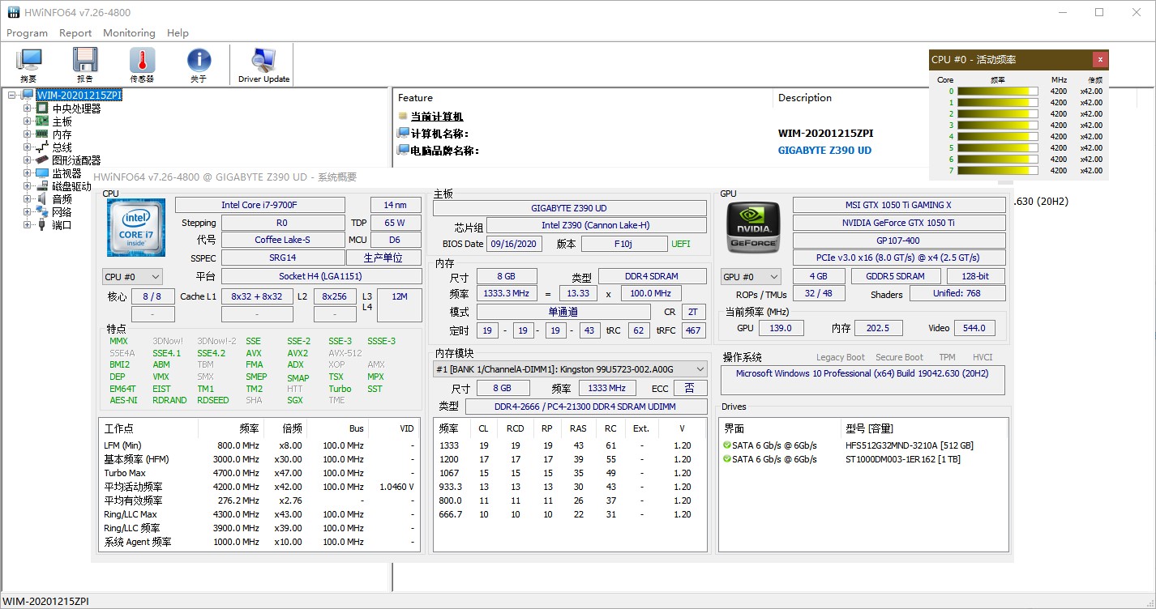The image size is (1156, 609).
Task: Click the icon beside 电脑品牌名称 row
Action: (x=403, y=151)
